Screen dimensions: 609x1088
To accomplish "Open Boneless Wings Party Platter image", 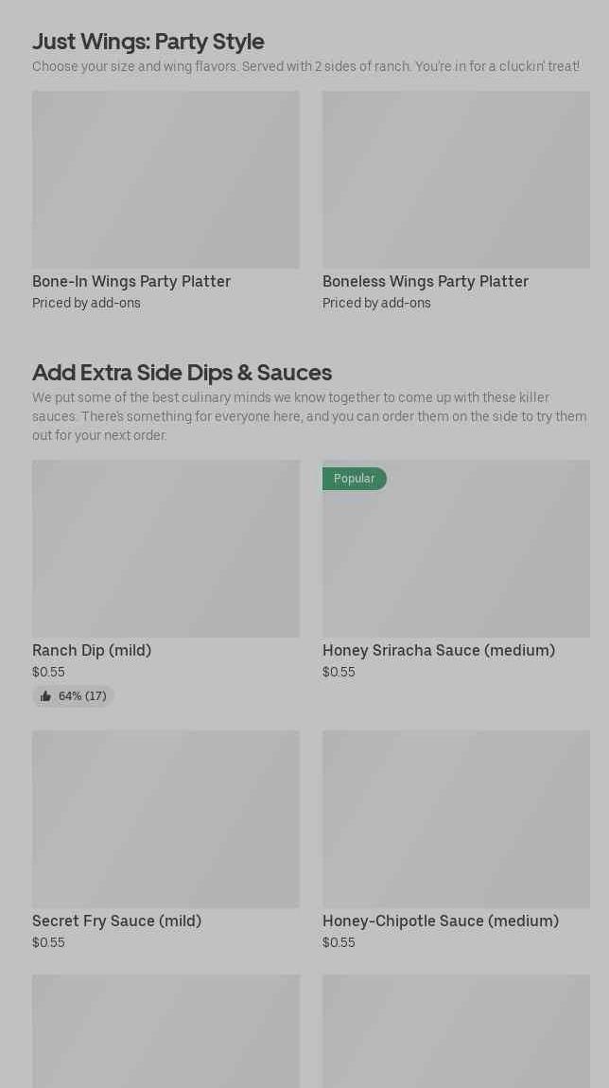I will tap(456, 180).
